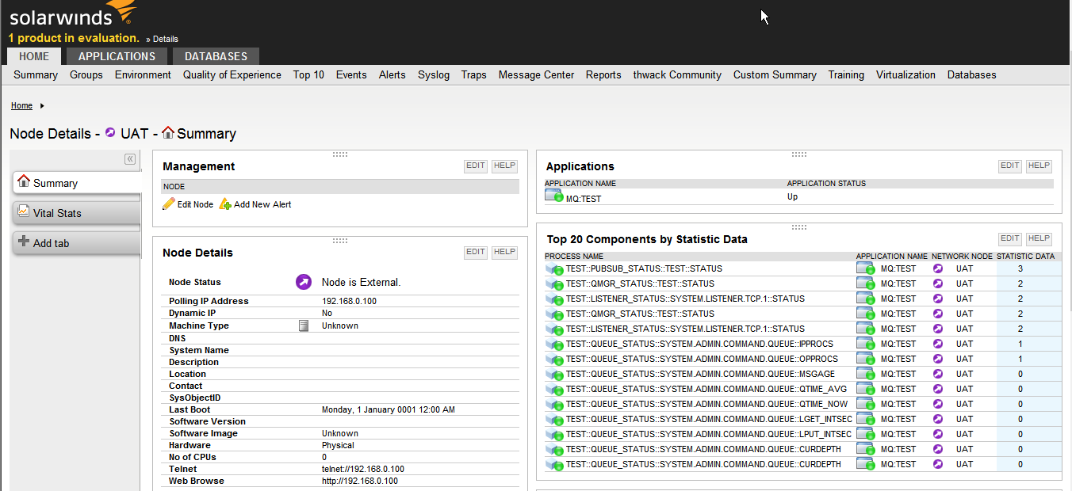Click the Vital Stats chart icon
The image size is (1072, 491).
[x=24, y=212]
